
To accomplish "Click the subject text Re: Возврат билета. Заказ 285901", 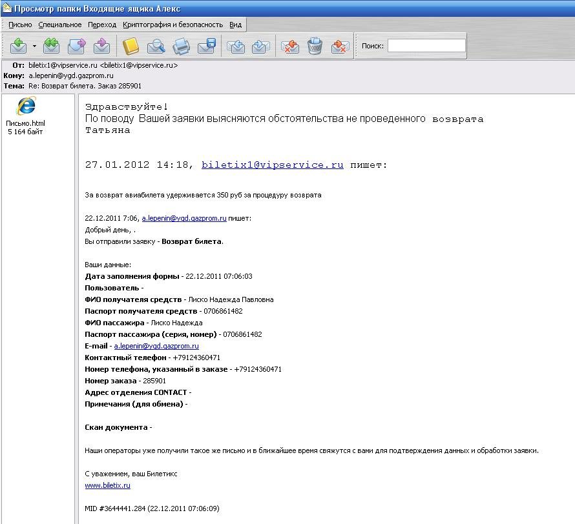I will 85,86.
